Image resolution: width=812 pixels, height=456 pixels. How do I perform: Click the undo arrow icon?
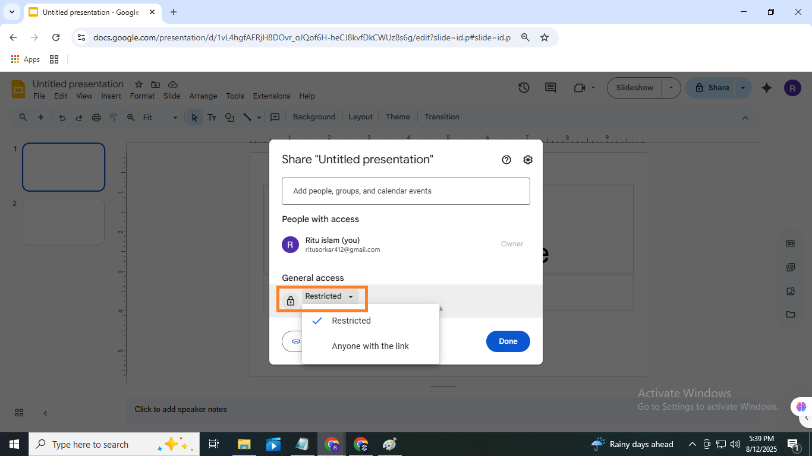coord(62,118)
